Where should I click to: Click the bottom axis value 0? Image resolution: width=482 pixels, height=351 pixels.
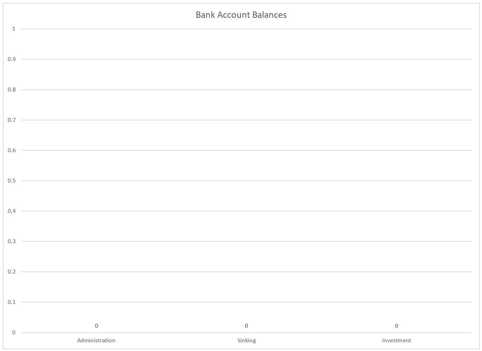point(14,333)
